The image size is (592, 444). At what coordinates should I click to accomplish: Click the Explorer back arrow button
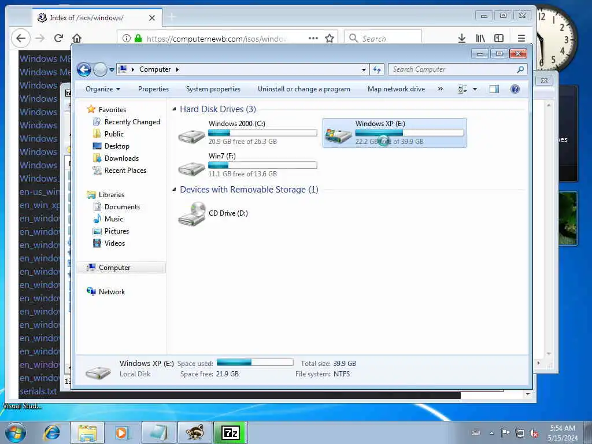pyautogui.click(x=84, y=69)
